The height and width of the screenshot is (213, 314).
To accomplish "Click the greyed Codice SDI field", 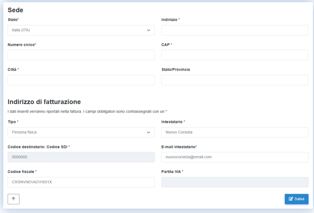I will tap(81, 157).
